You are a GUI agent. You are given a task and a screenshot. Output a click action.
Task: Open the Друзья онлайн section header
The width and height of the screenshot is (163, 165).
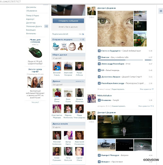pos(60,124)
